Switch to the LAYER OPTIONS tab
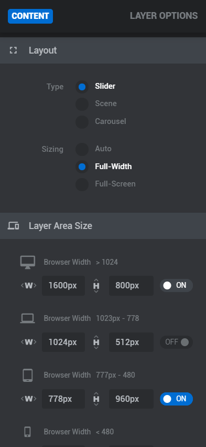 pos(164,16)
